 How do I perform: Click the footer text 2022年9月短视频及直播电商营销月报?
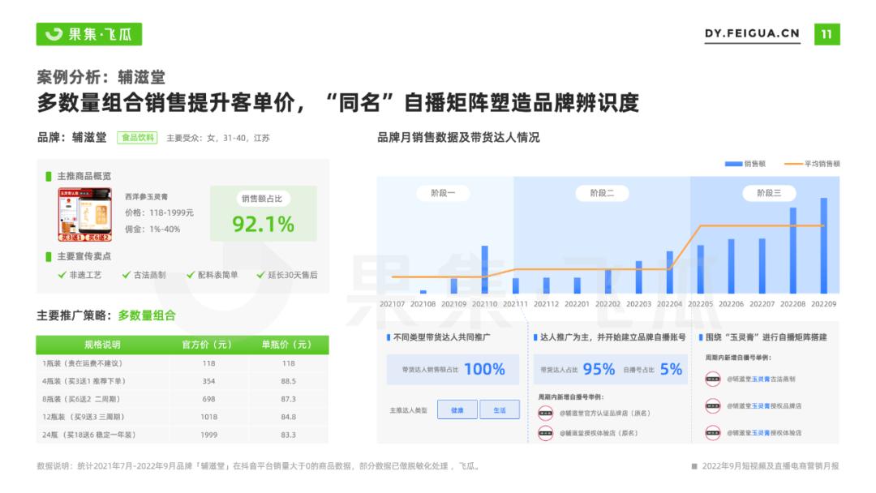pyautogui.click(x=771, y=466)
